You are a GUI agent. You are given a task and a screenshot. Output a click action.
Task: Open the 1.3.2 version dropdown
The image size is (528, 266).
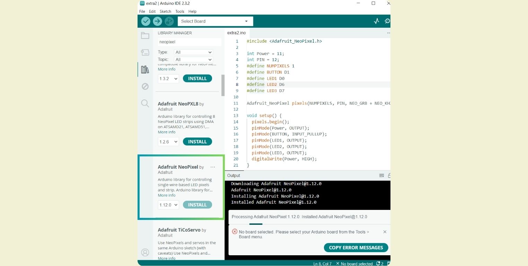coord(168,79)
